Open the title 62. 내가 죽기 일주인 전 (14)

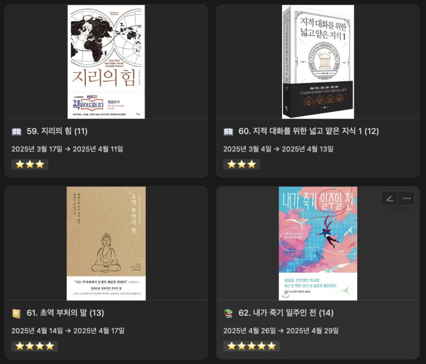pos(286,313)
